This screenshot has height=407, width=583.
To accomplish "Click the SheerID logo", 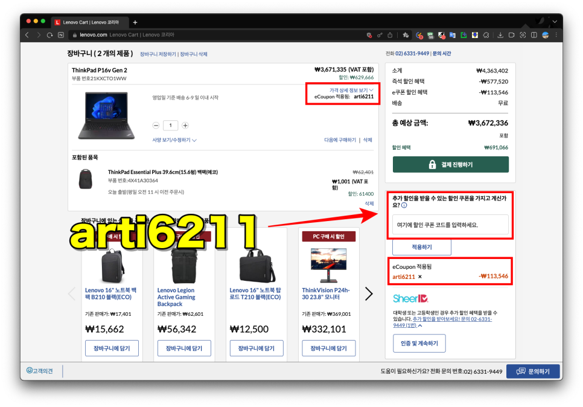I will pyautogui.click(x=410, y=298).
